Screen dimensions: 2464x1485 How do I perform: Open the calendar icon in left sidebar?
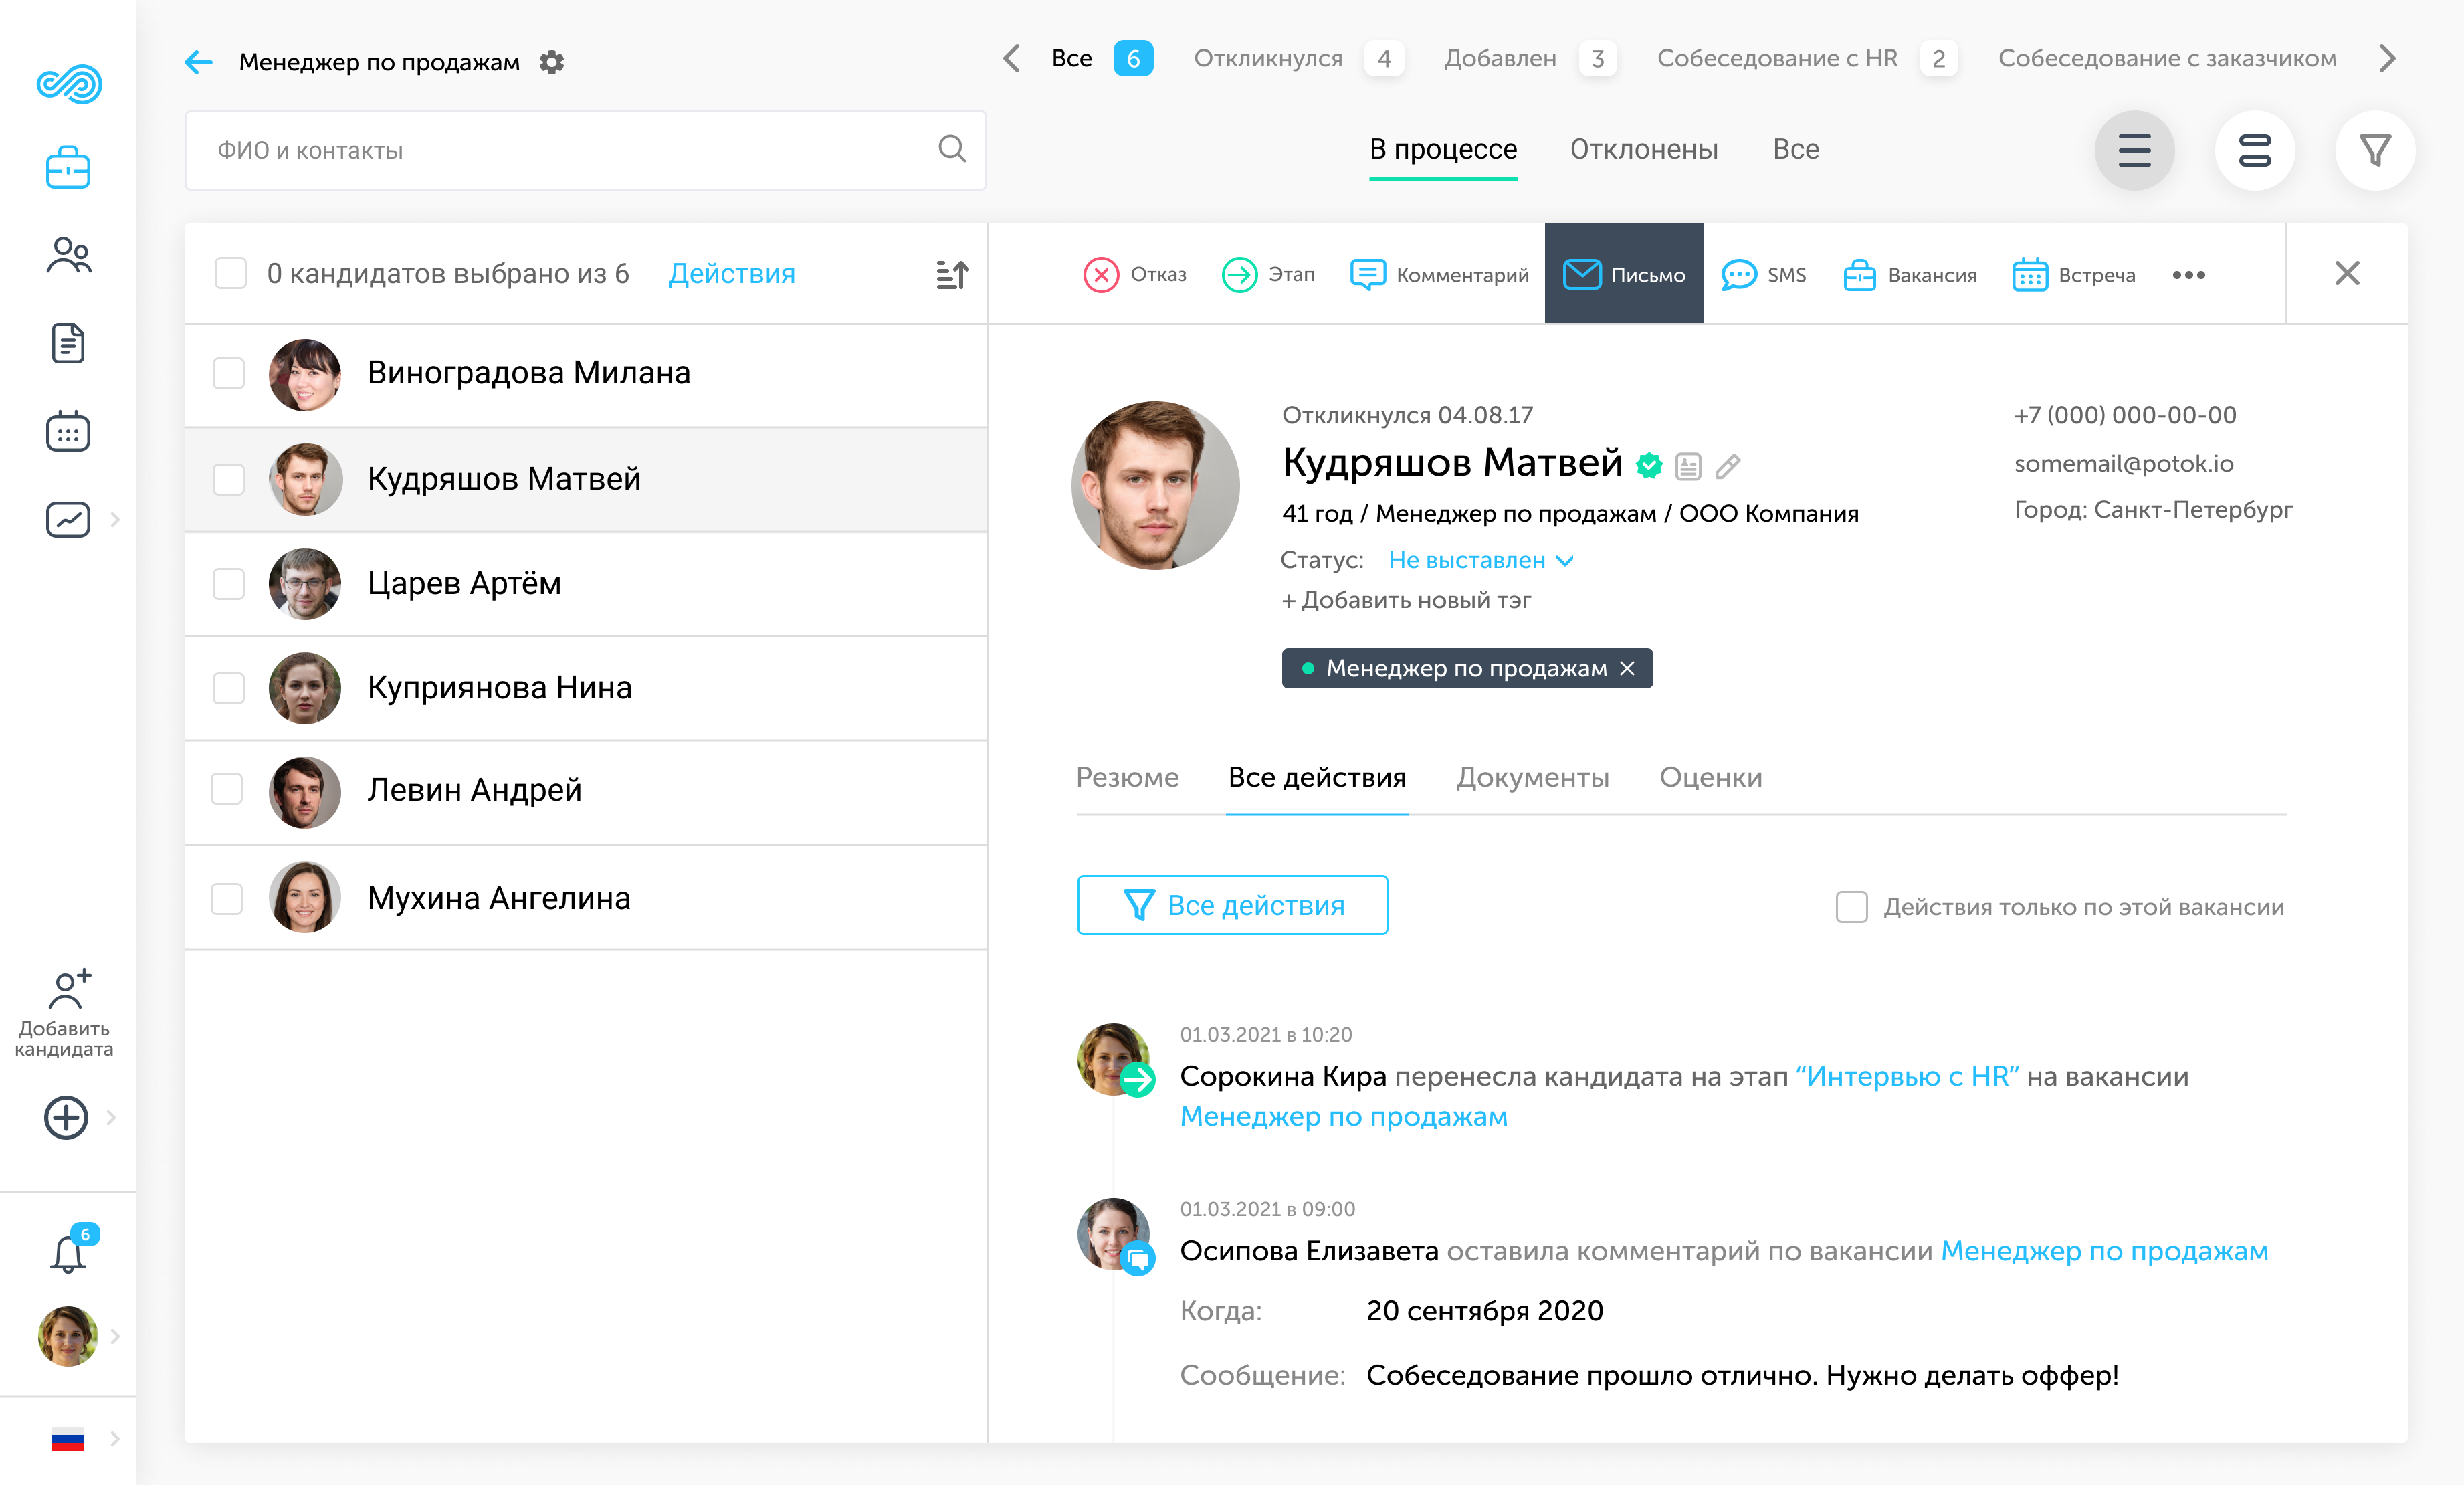pyautogui.click(x=68, y=431)
